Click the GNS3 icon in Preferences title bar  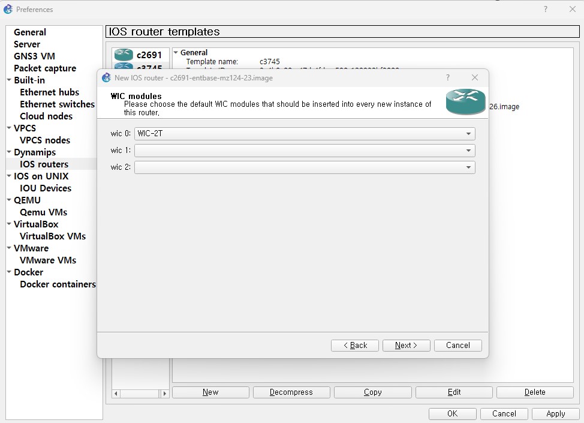pos(8,9)
